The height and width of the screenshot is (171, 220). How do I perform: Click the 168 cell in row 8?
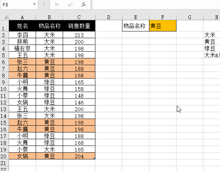pyautogui.click(x=79, y=75)
